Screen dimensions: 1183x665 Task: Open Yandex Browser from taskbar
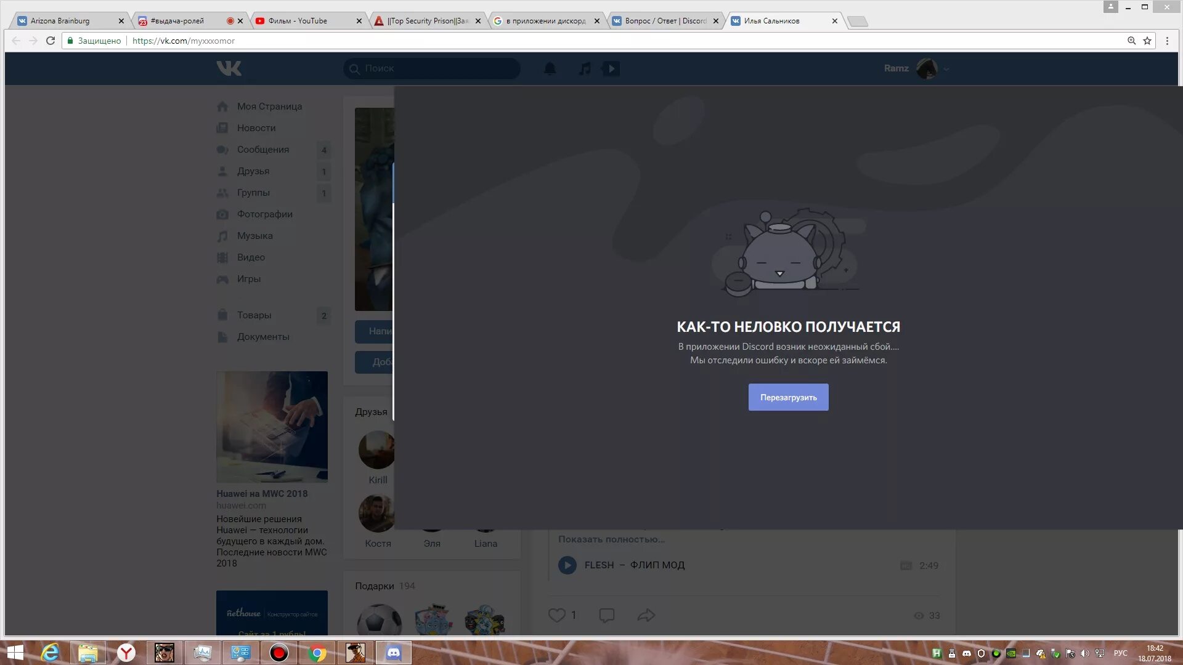point(126,653)
